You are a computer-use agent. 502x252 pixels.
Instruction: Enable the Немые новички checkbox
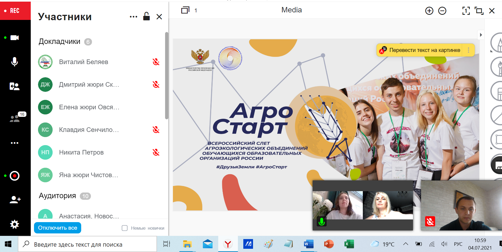coord(125,228)
